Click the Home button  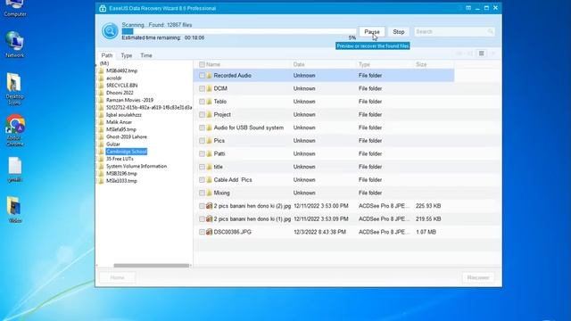(x=117, y=277)
